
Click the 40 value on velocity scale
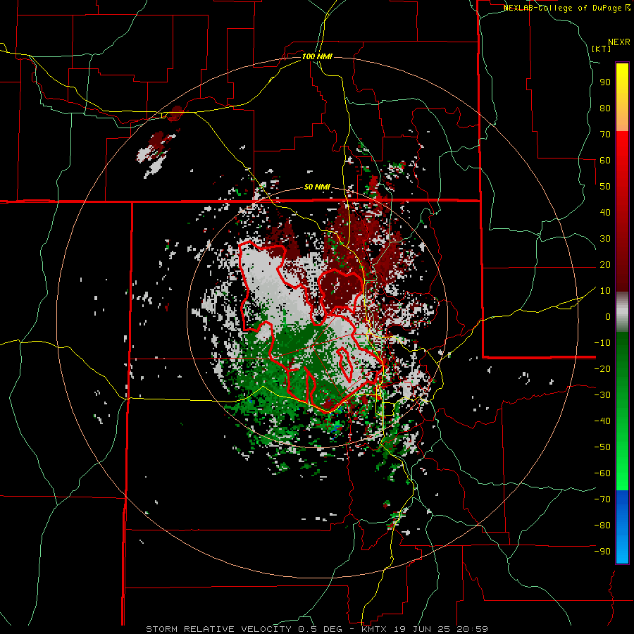[605, 212]
